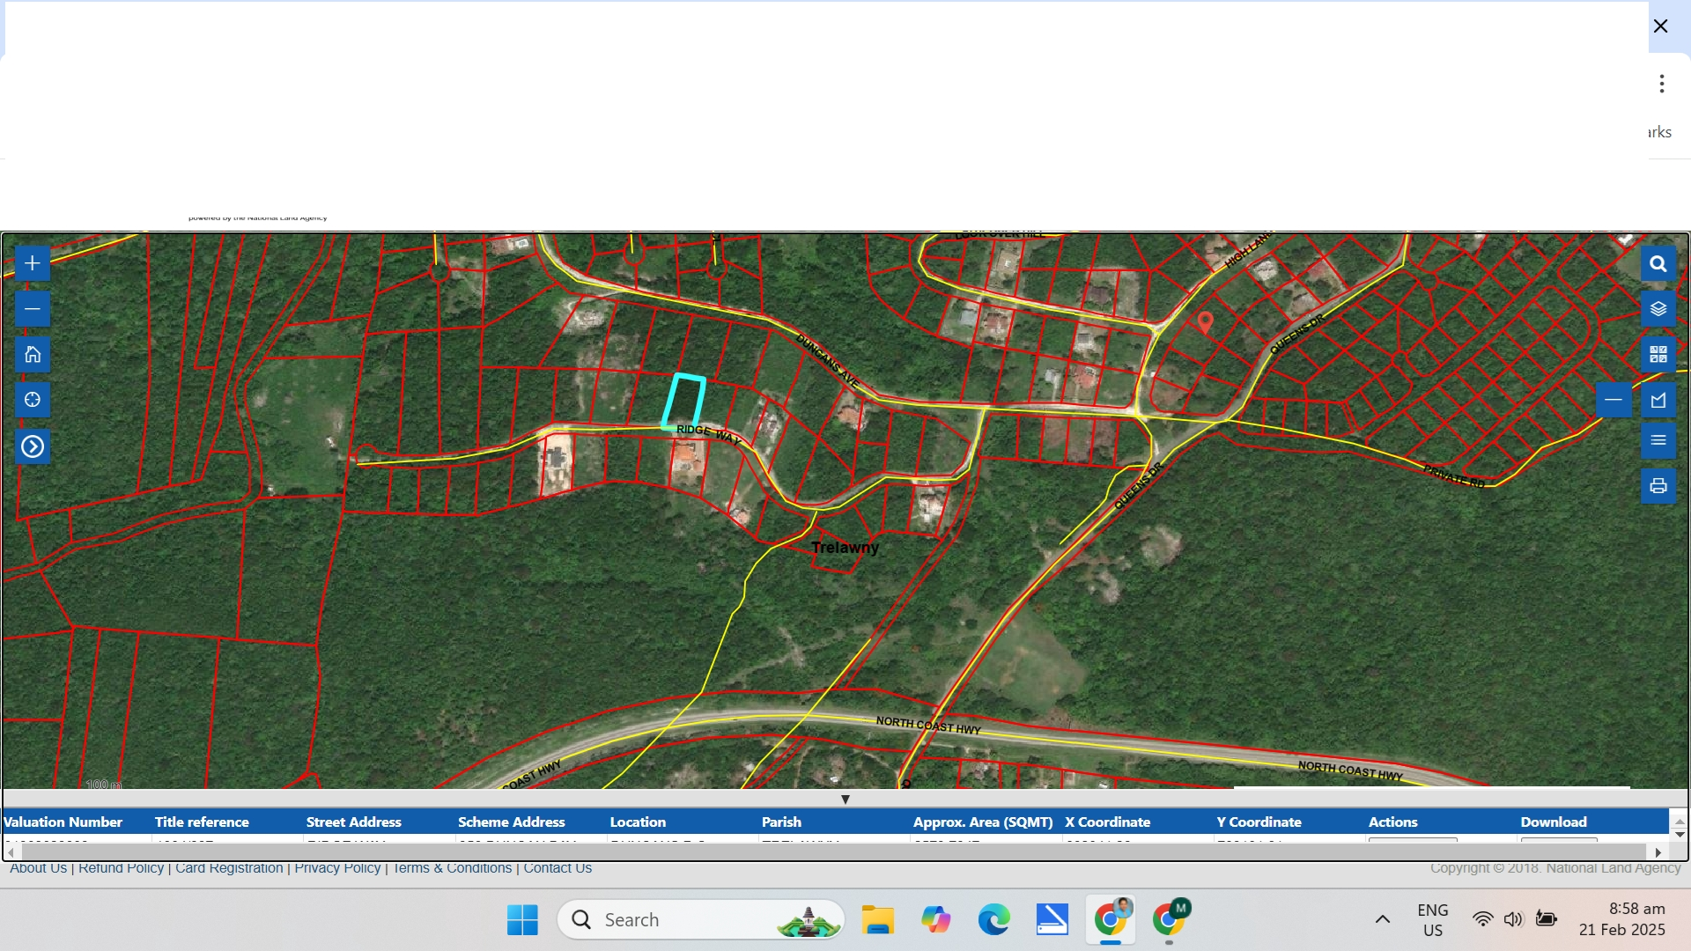Screen dimensions: 1691x951
Task: Open the Wi-Fi network flyout
Action: (1483, 919)
